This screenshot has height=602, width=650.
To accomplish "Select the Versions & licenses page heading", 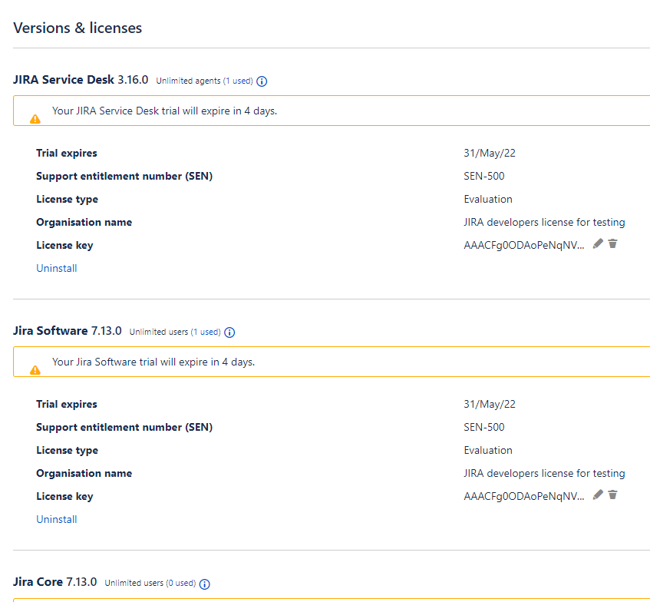I will [x=78, y=28].
